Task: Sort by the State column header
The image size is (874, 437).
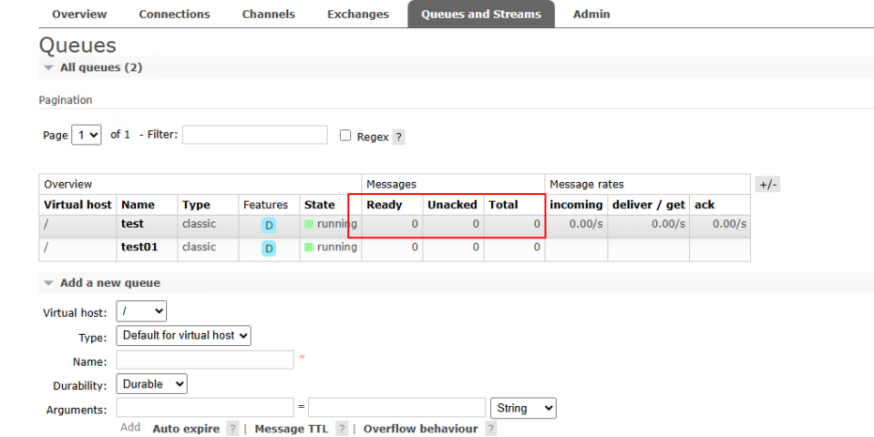Action: [x=319, y=204]
